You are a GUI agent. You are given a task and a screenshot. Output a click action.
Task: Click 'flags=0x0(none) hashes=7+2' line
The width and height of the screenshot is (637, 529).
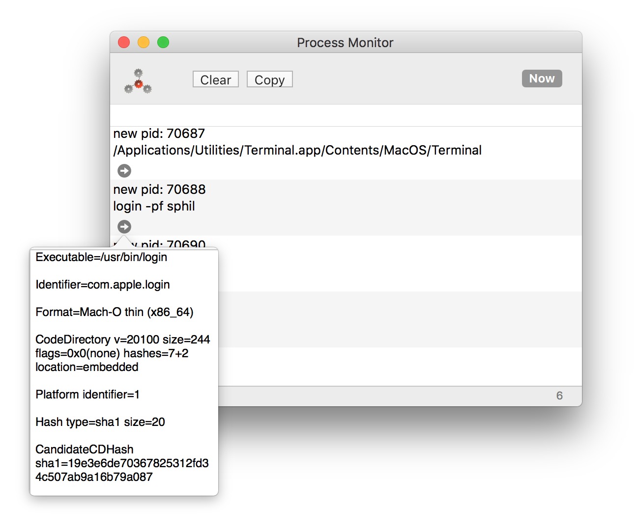point(112,353)
